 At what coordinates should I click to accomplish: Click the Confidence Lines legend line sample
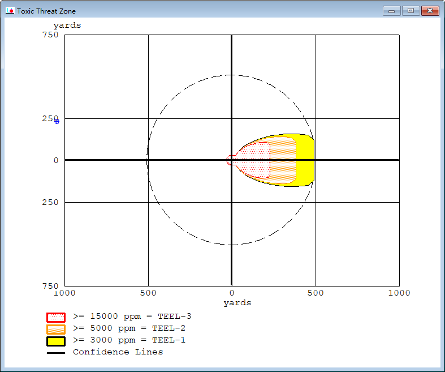click(x=56, y=353)
